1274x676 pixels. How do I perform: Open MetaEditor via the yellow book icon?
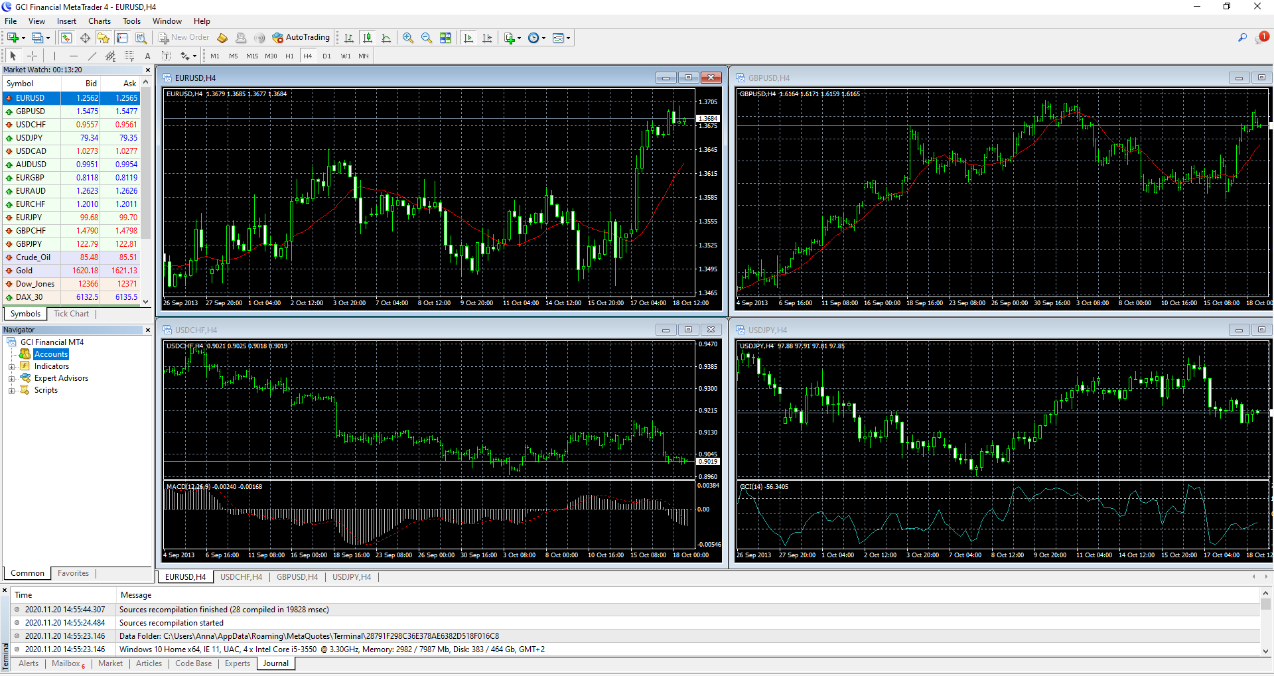pyautogui.click(x=222, y=38)
